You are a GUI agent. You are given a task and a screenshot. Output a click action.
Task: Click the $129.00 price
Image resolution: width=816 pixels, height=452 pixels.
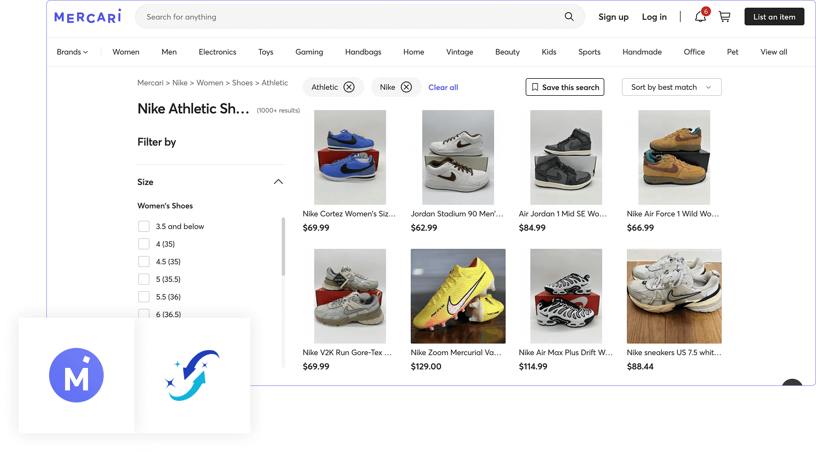pos(426,367)
